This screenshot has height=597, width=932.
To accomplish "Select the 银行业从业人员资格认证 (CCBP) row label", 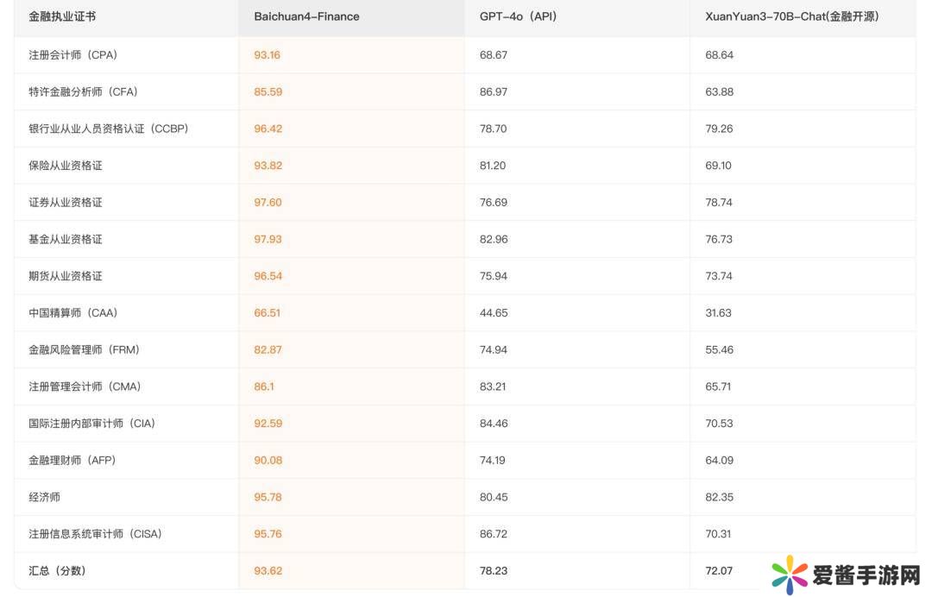I will (108, 129).
